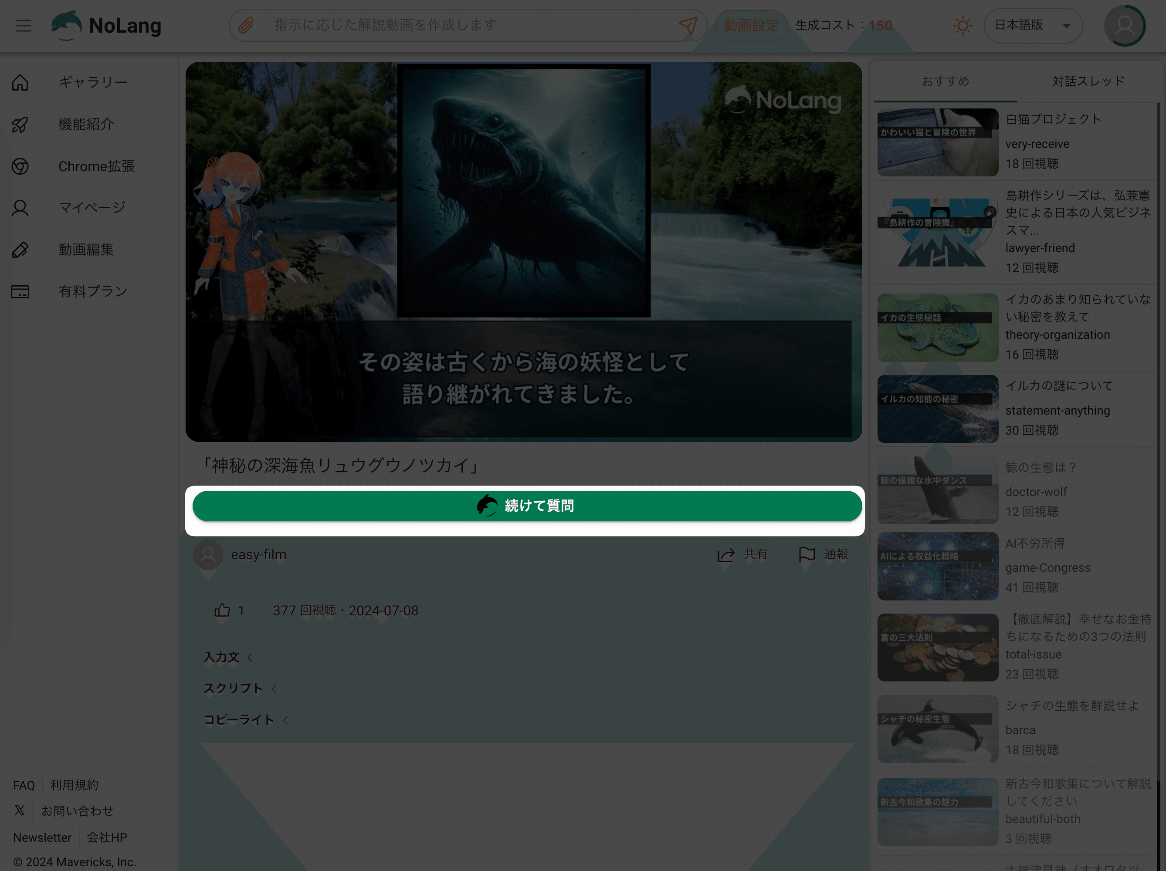Image resolution: width=1166 pixels, height=871 pixels.
Task: Click the paper plane send icon
Action: point(688,25)
